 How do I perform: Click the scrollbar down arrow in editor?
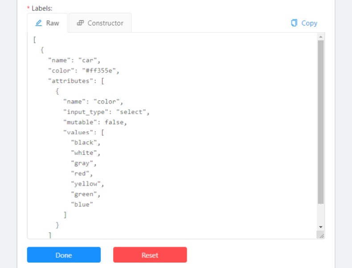(x=320, y=227)
